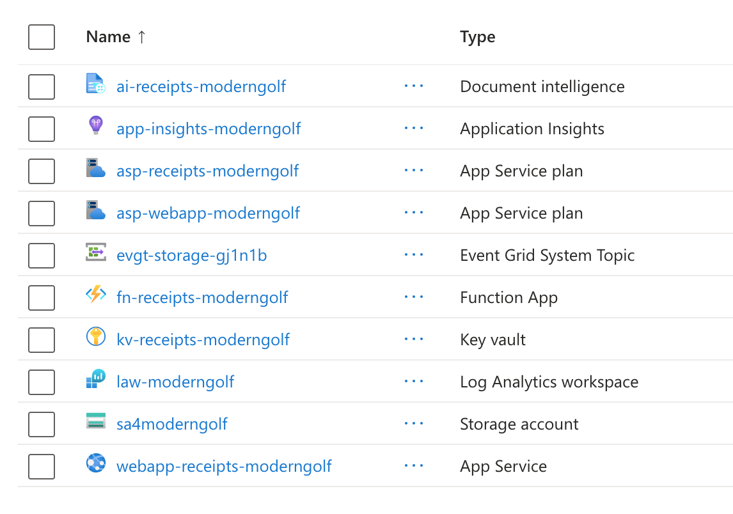Sort the list by Type column header
The height and width of the screenshot is (514, 733).
[x=477, y=37]
